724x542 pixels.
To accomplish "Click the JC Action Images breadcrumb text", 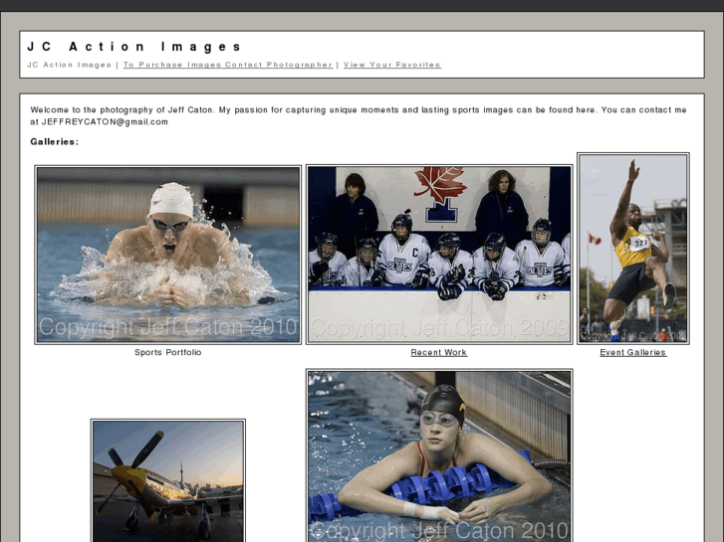I will [70, 65].
